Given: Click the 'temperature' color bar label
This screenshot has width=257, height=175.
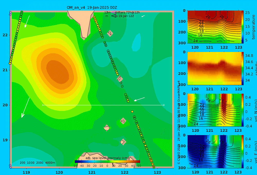Looking at the screenshot, I should (x=253, y=27).
